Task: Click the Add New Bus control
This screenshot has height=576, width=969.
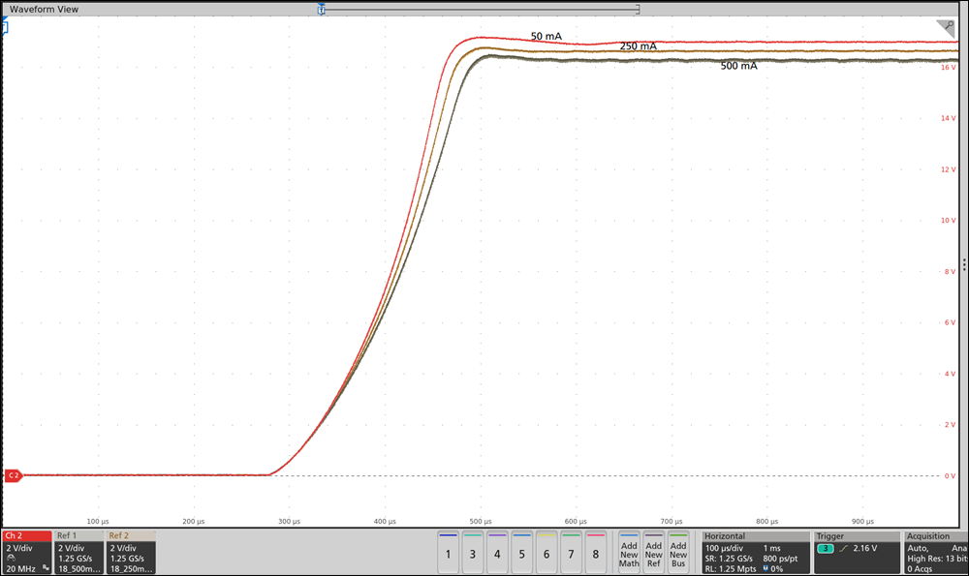Action: point(678,553)
